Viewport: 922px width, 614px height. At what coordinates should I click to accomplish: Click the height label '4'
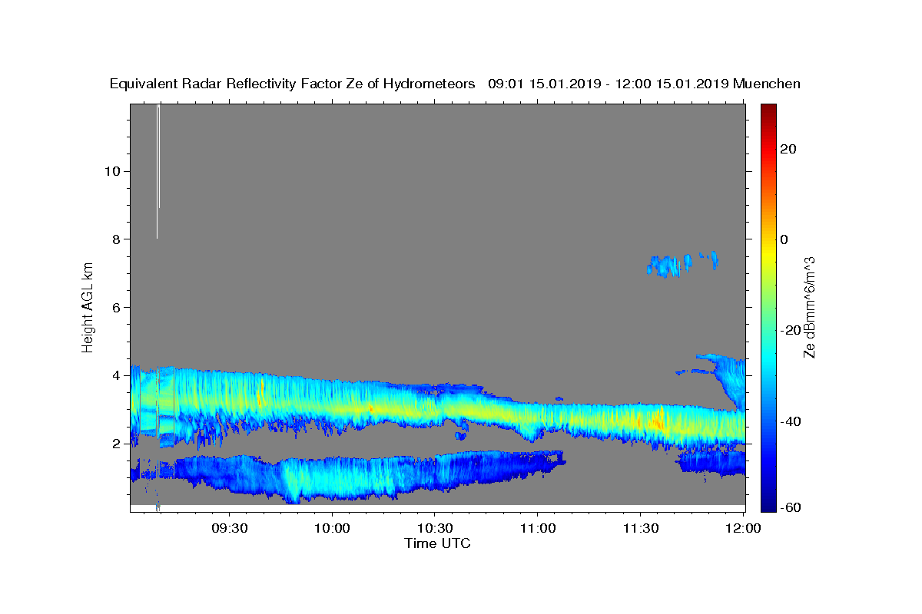114,376
